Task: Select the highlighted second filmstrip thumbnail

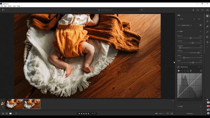Action: tap(31, 104)
